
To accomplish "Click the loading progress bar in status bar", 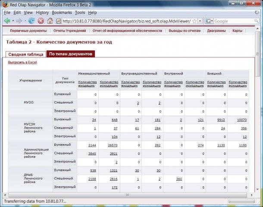I will [x=241, y=201].
